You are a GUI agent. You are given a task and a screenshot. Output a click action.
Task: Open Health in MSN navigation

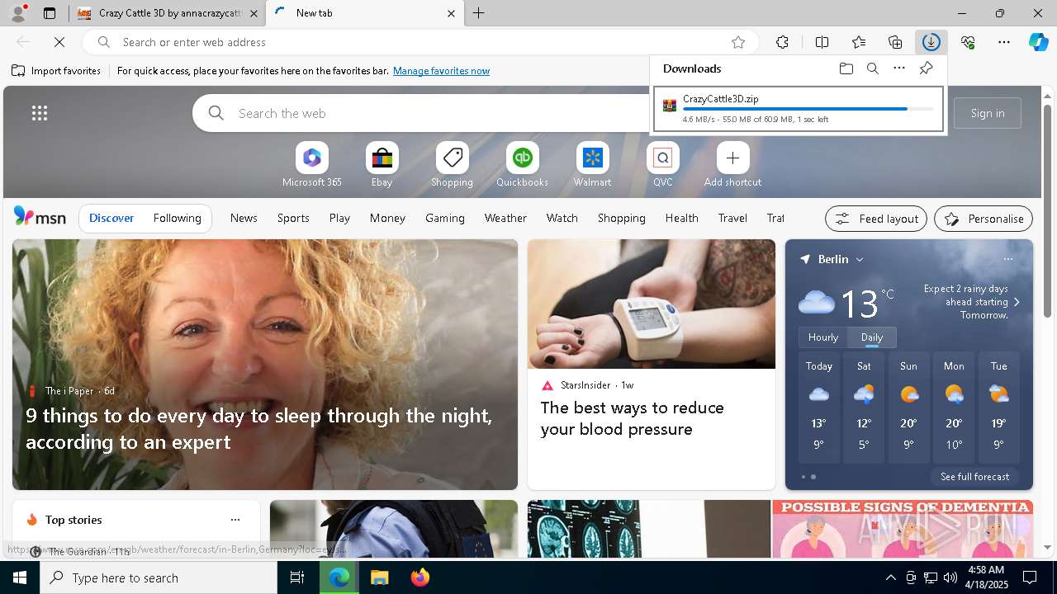pyautogui.click(x=681, y=218)
